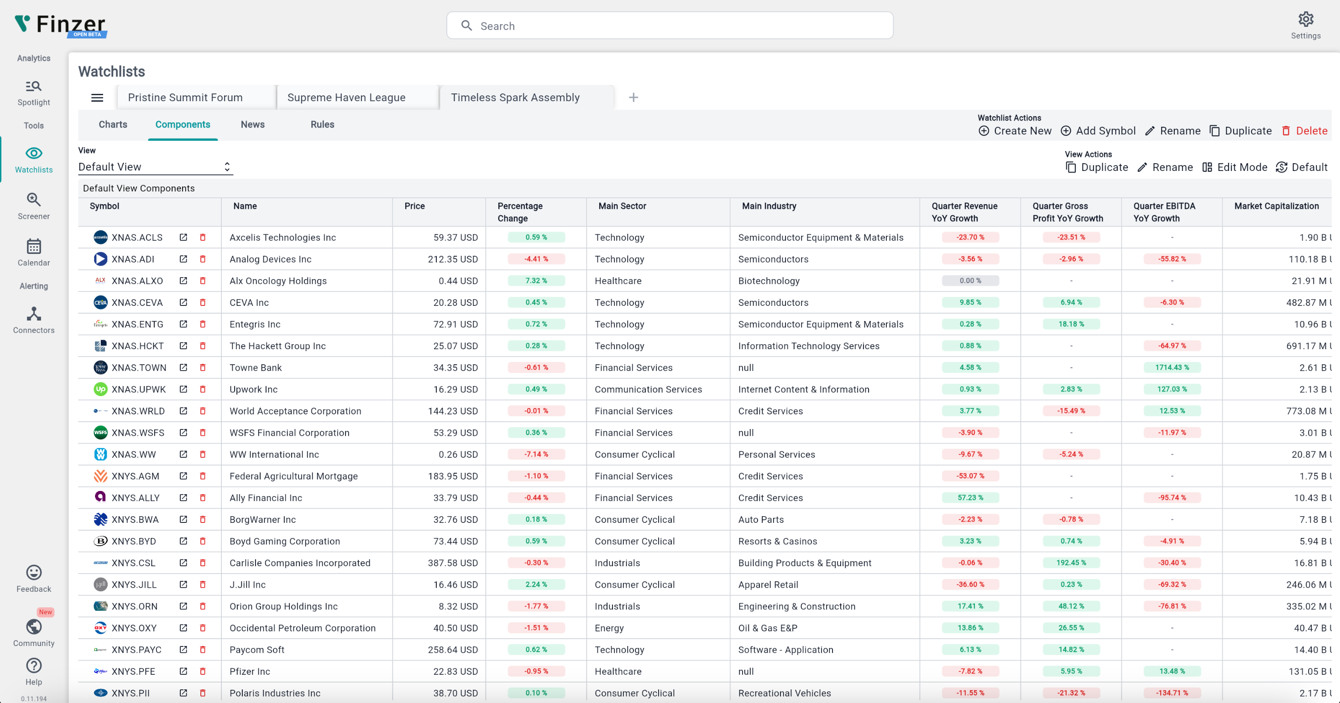Open XNYS.JILL external link icon

click(183, 584)
